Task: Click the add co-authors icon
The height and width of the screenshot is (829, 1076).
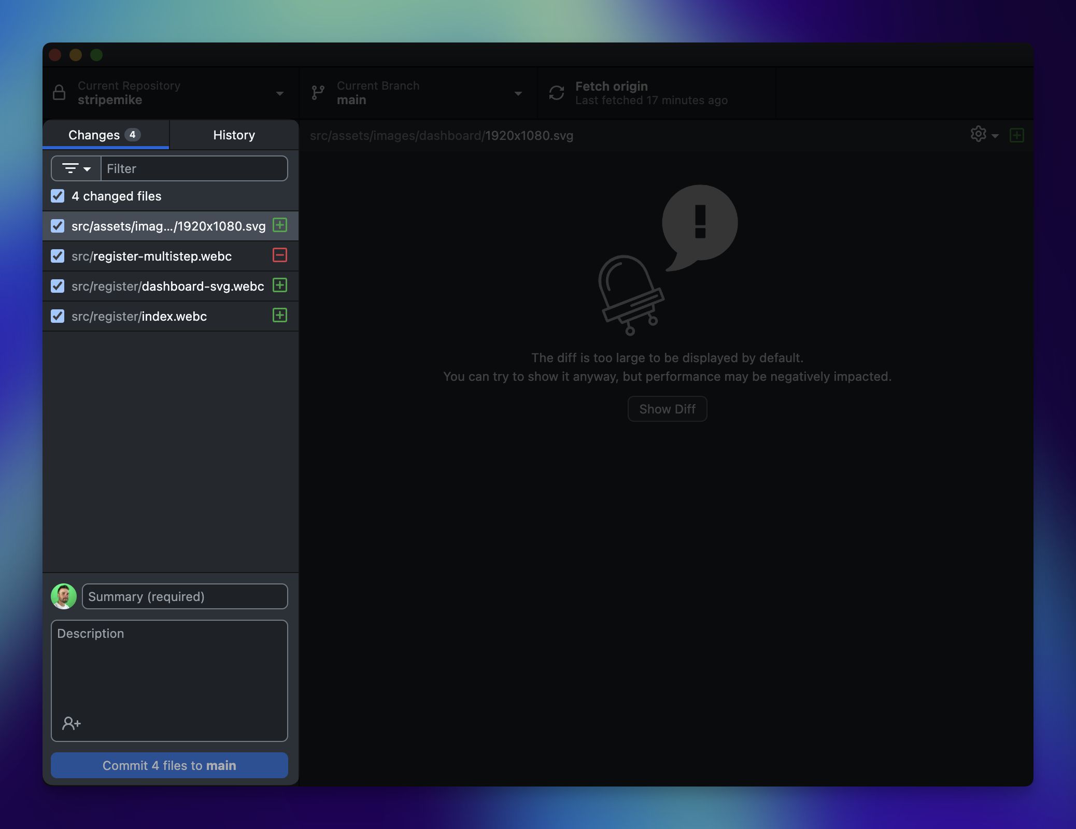Action: [72, 723]
